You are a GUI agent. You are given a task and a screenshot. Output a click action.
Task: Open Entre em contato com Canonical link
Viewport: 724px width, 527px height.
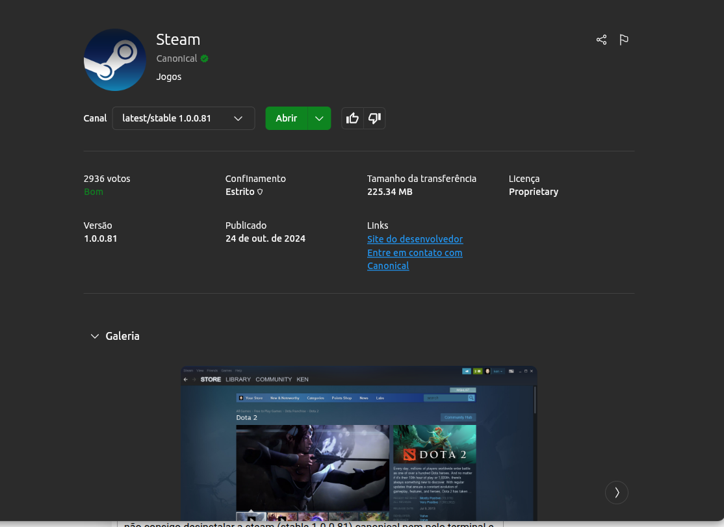415,259
